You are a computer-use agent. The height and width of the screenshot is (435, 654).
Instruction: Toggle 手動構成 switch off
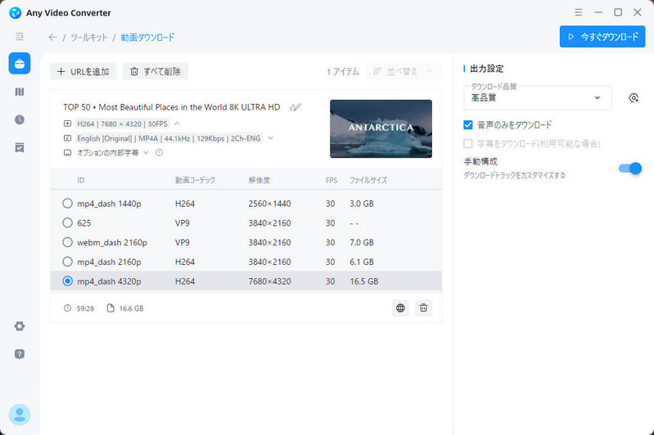click(x=630, y=168)
